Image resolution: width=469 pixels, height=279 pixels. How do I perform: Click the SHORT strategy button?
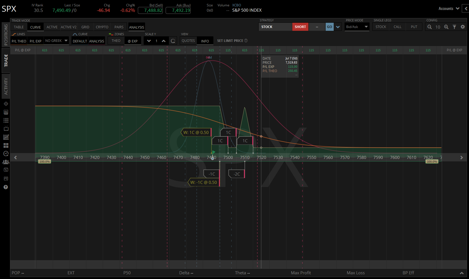(300, 27)
